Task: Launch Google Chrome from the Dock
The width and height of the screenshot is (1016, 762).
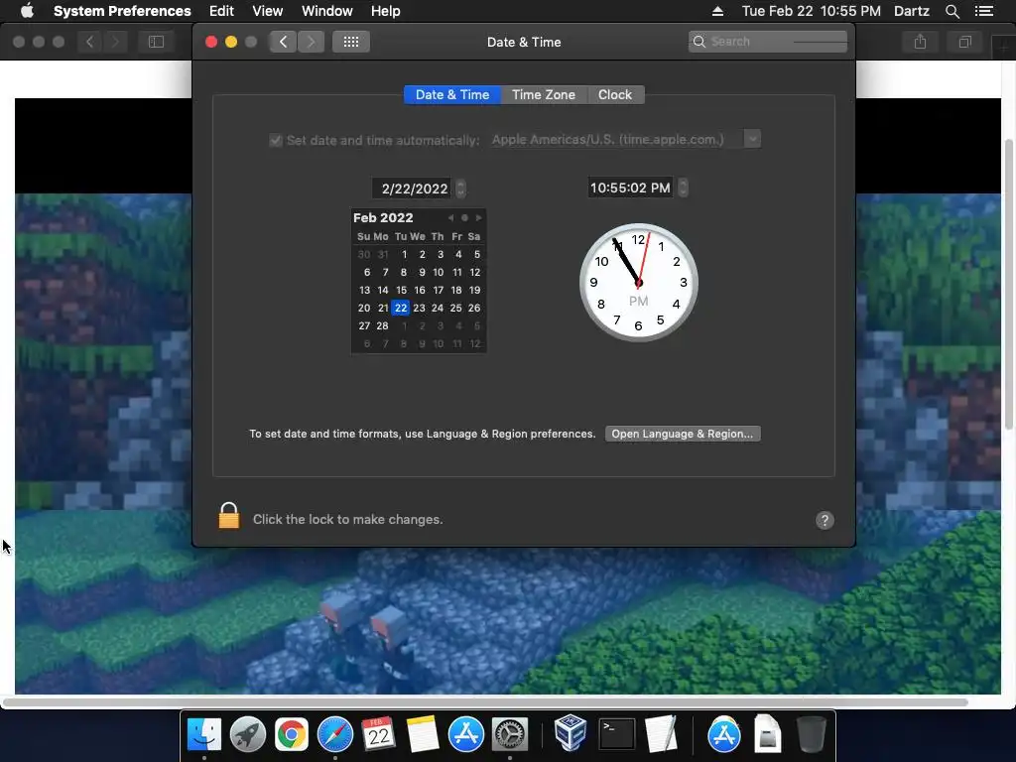Action: [x=292, y=734]
